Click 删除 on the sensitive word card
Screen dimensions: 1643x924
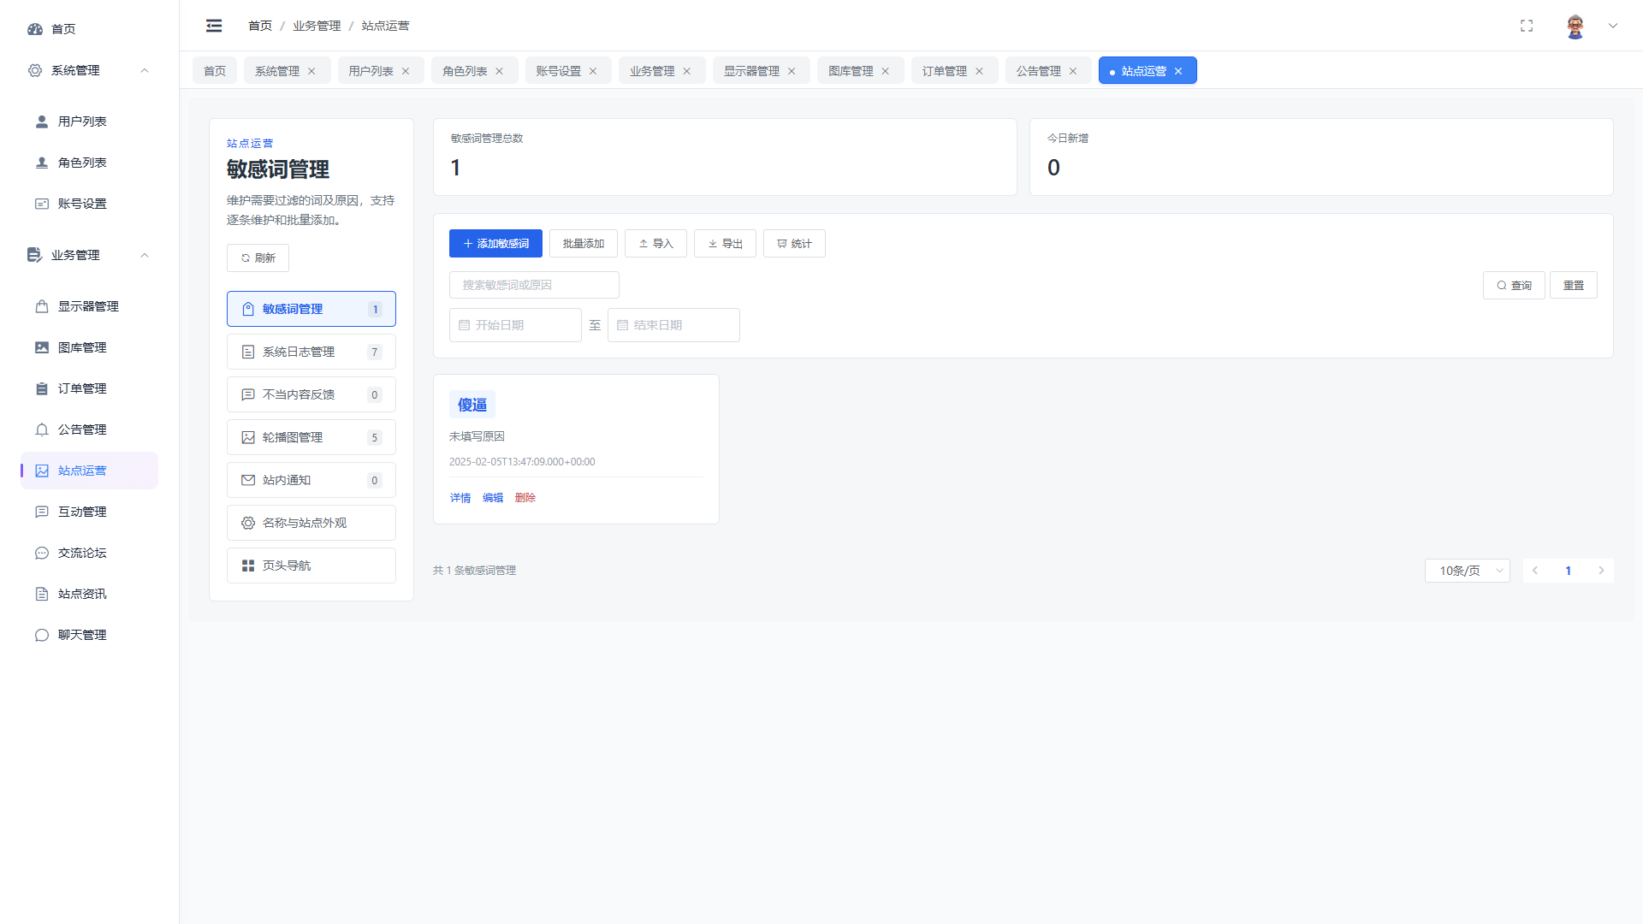525,498
